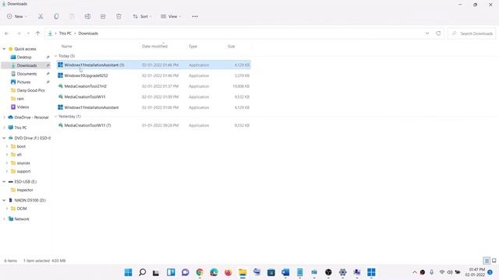The width and height of the screenshot is (499, 280).
Task: Click the Delete trash icon
Action: (x=119, y=16)
